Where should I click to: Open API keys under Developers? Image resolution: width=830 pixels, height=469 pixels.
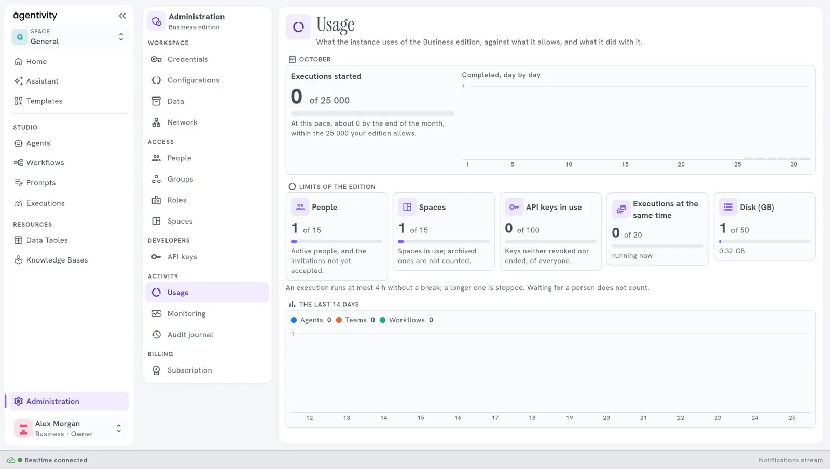207,257
